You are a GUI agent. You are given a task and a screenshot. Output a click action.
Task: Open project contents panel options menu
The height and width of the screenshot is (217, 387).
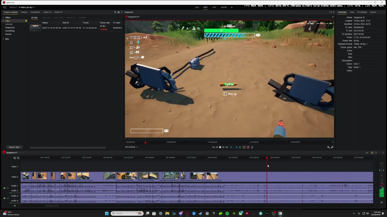click(x=122, y=12)
